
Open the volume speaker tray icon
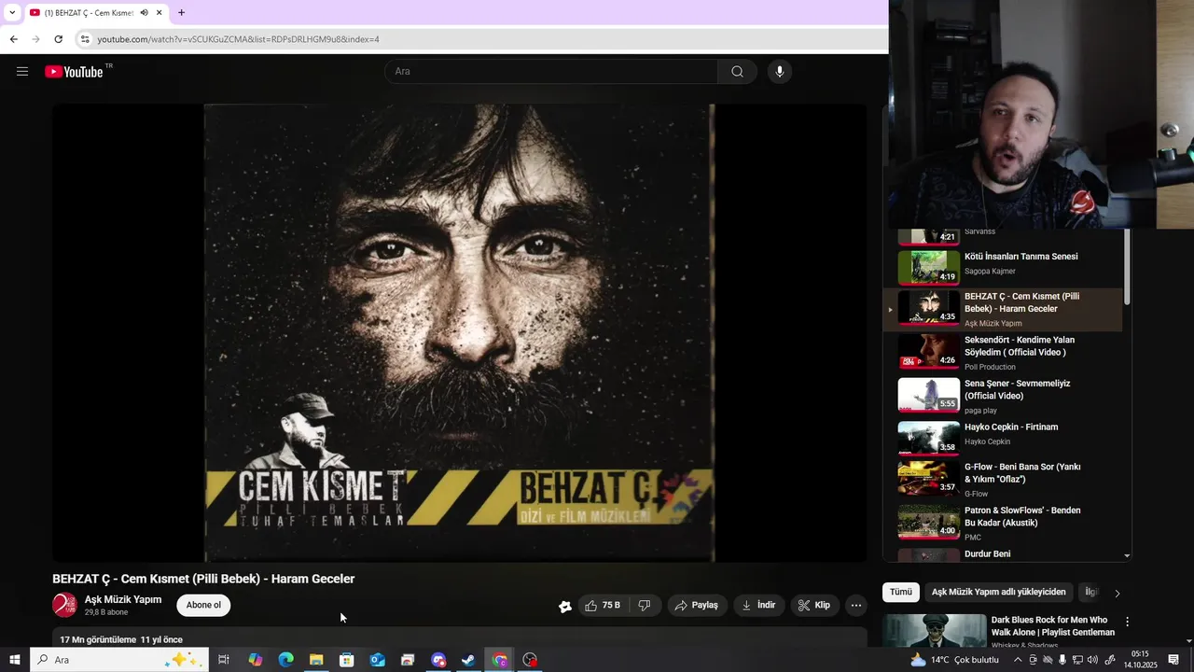click(1092, 660)
